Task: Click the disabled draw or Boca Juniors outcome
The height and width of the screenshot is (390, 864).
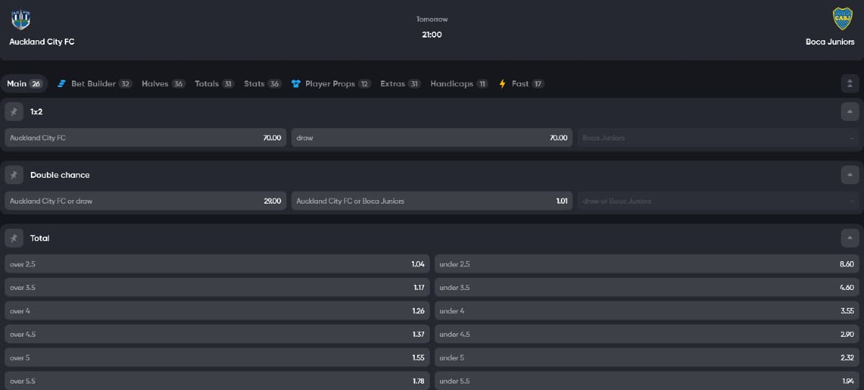Action: click(x=718, y=201)
